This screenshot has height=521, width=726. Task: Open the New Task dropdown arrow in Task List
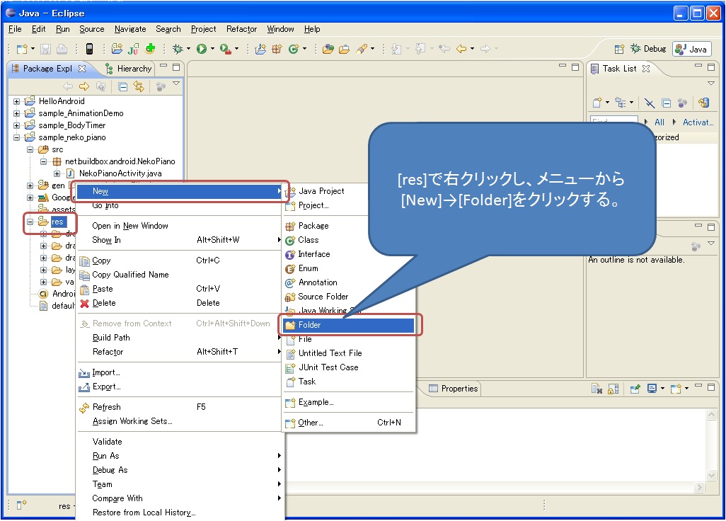607,103
